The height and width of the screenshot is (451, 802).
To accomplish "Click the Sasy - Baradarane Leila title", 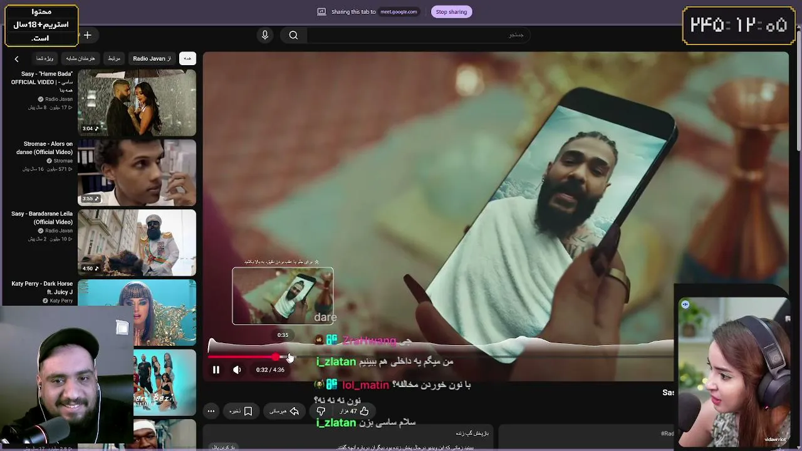I will click(42, 218).
